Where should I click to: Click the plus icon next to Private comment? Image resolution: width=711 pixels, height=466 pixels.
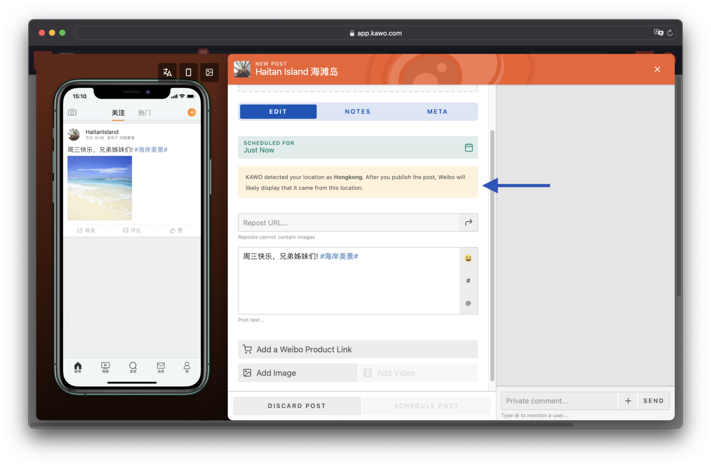628,401
